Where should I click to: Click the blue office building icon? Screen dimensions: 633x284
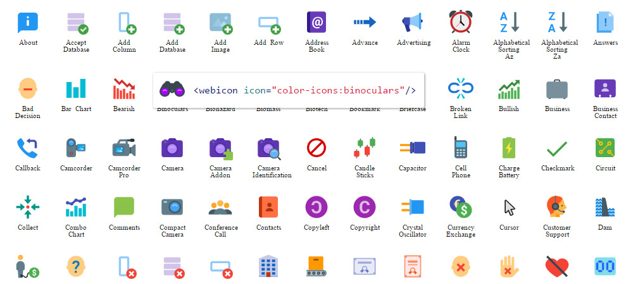(x=268, y=266)
